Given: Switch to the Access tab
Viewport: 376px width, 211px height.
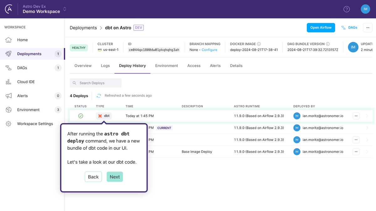Looking at the screenshot, I should pyautogui.click(x=194, y=66).
